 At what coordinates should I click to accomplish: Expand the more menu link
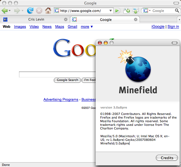87,27
